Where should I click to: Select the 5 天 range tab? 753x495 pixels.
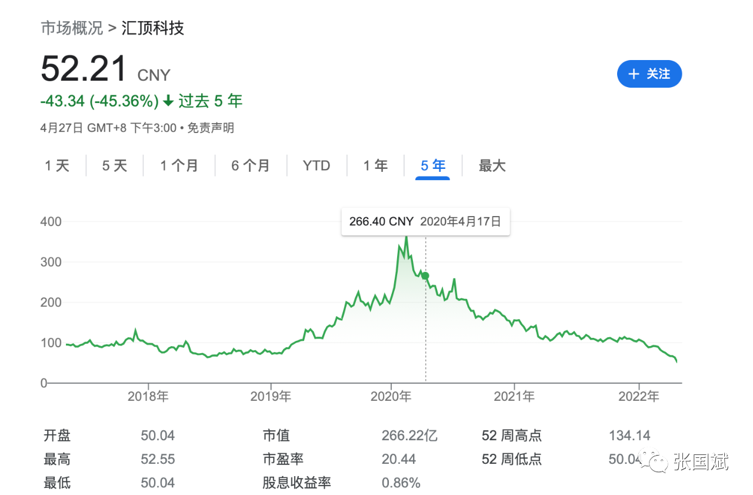115,166
